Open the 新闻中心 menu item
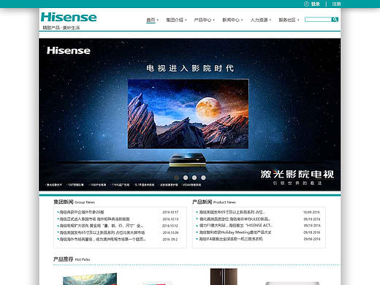This screenshot has height=285, width=380. 231,20
